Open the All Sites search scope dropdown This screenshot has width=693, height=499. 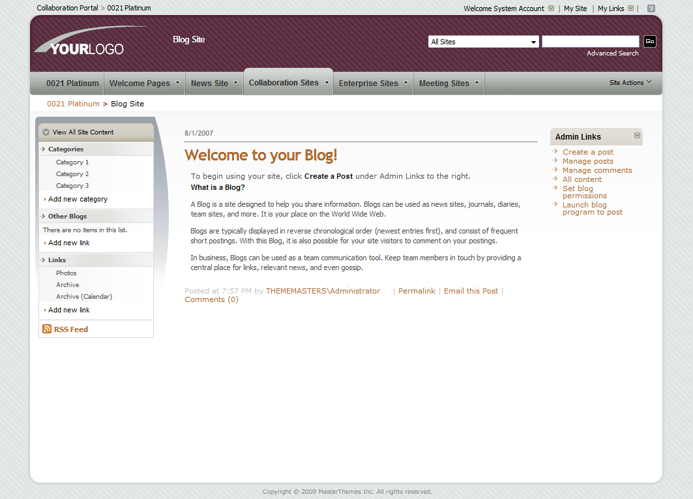tap(482, 41)
